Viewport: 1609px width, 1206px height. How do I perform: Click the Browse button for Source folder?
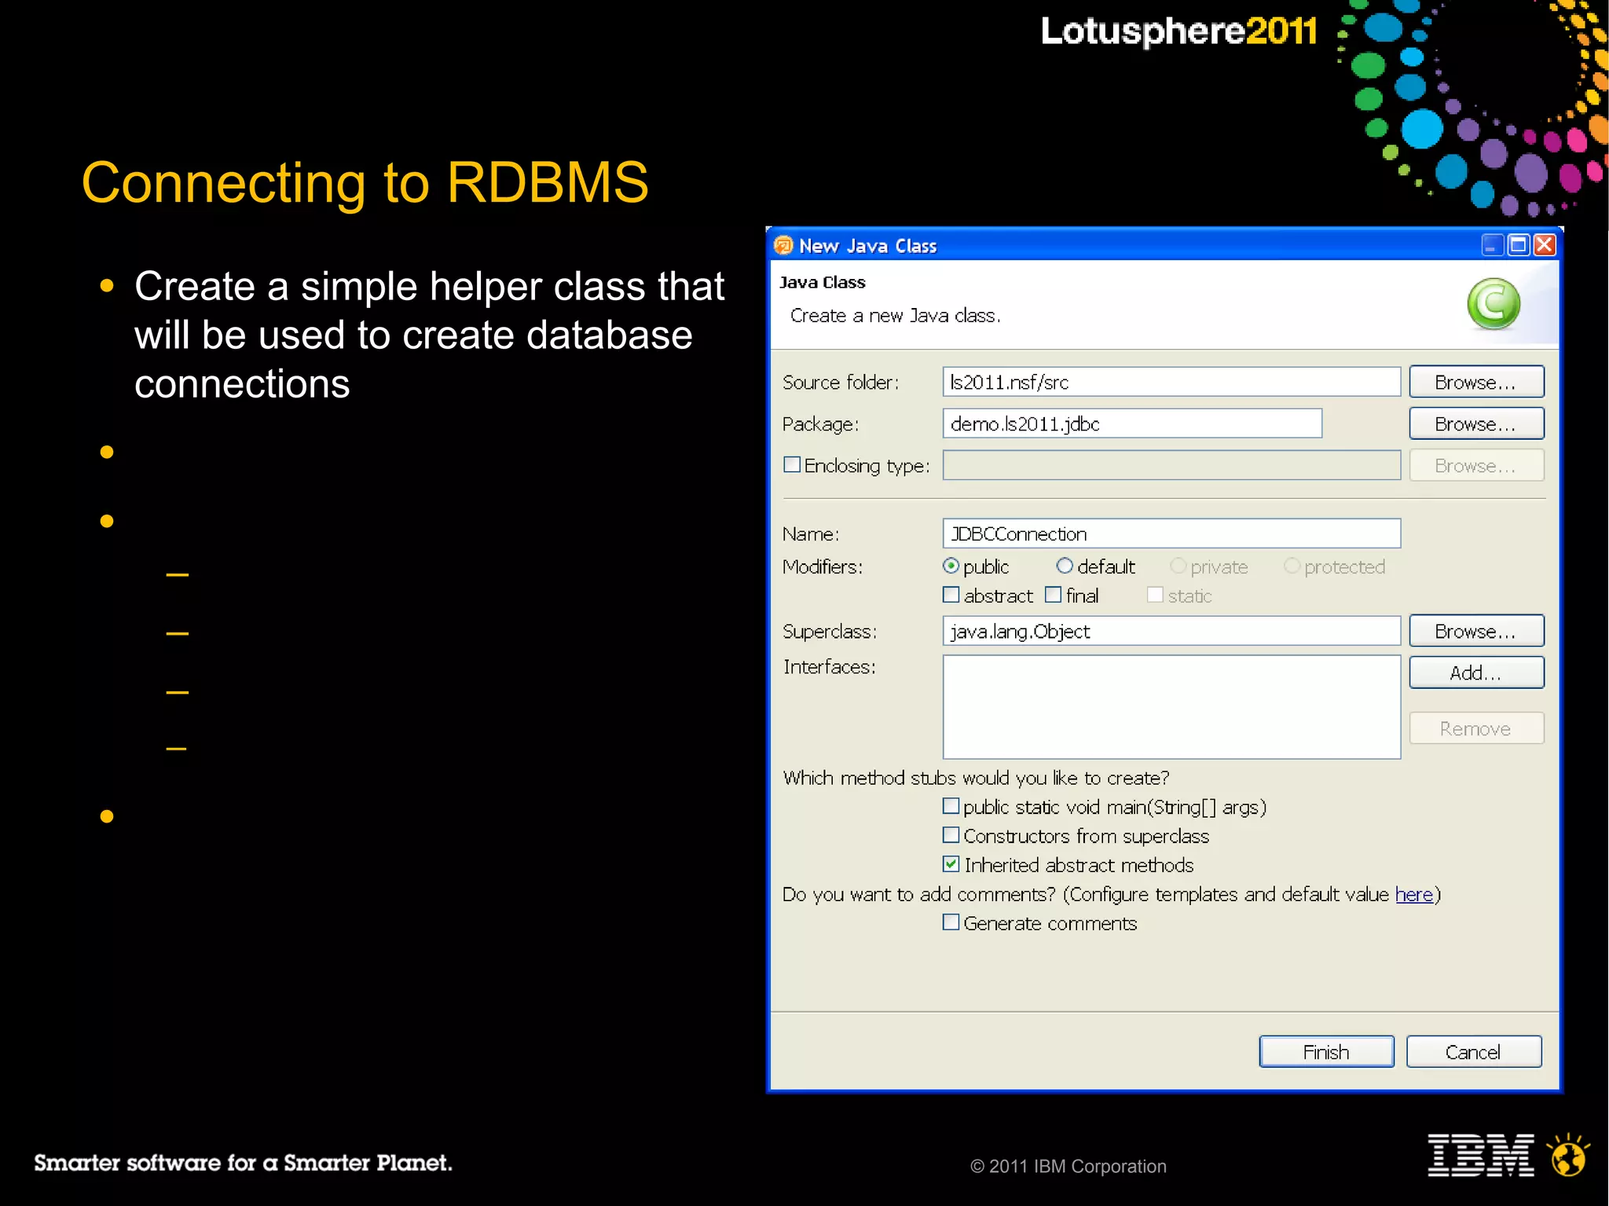1476,382
